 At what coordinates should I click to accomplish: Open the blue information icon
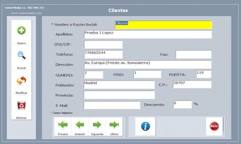[145, 126]
